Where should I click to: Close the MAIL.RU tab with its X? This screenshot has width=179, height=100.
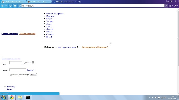[76, 2]
